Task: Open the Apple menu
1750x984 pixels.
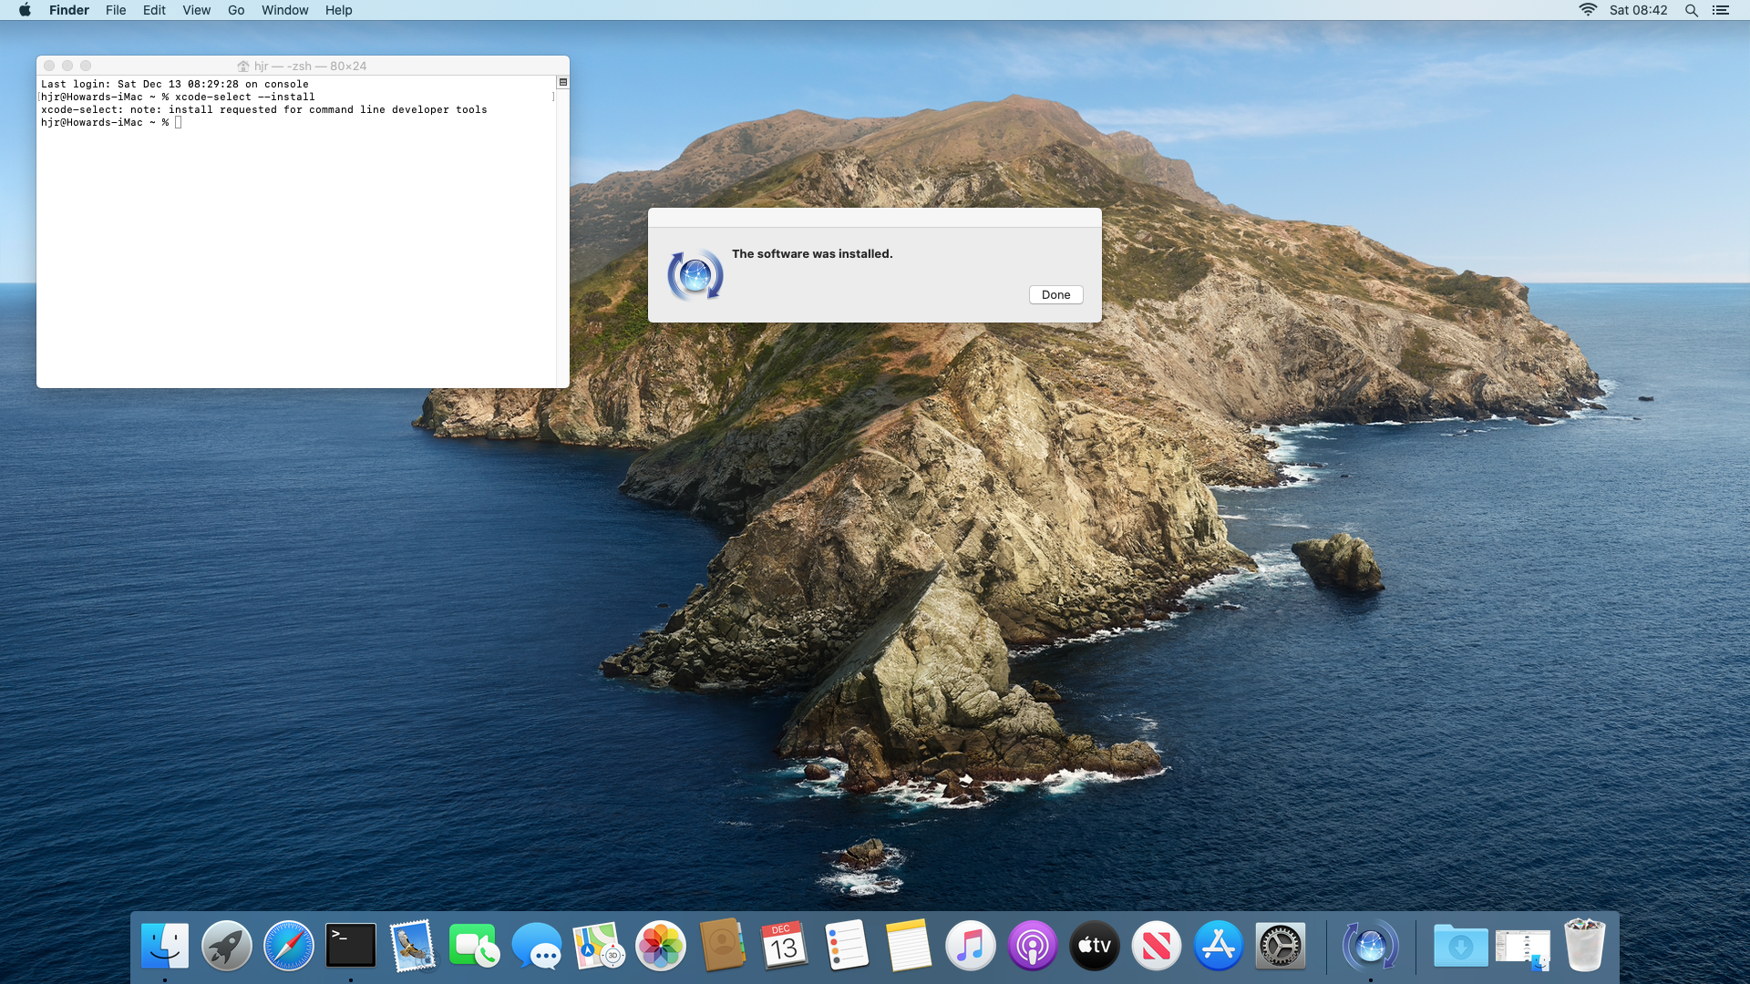Action: (25, 10)
